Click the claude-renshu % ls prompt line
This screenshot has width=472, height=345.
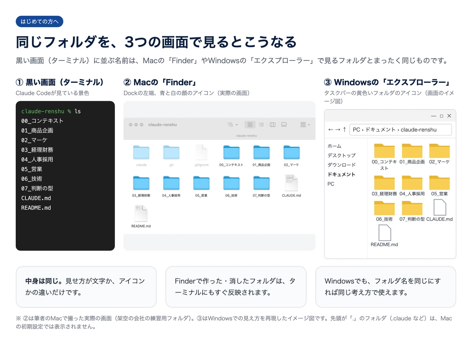[51, 111]
